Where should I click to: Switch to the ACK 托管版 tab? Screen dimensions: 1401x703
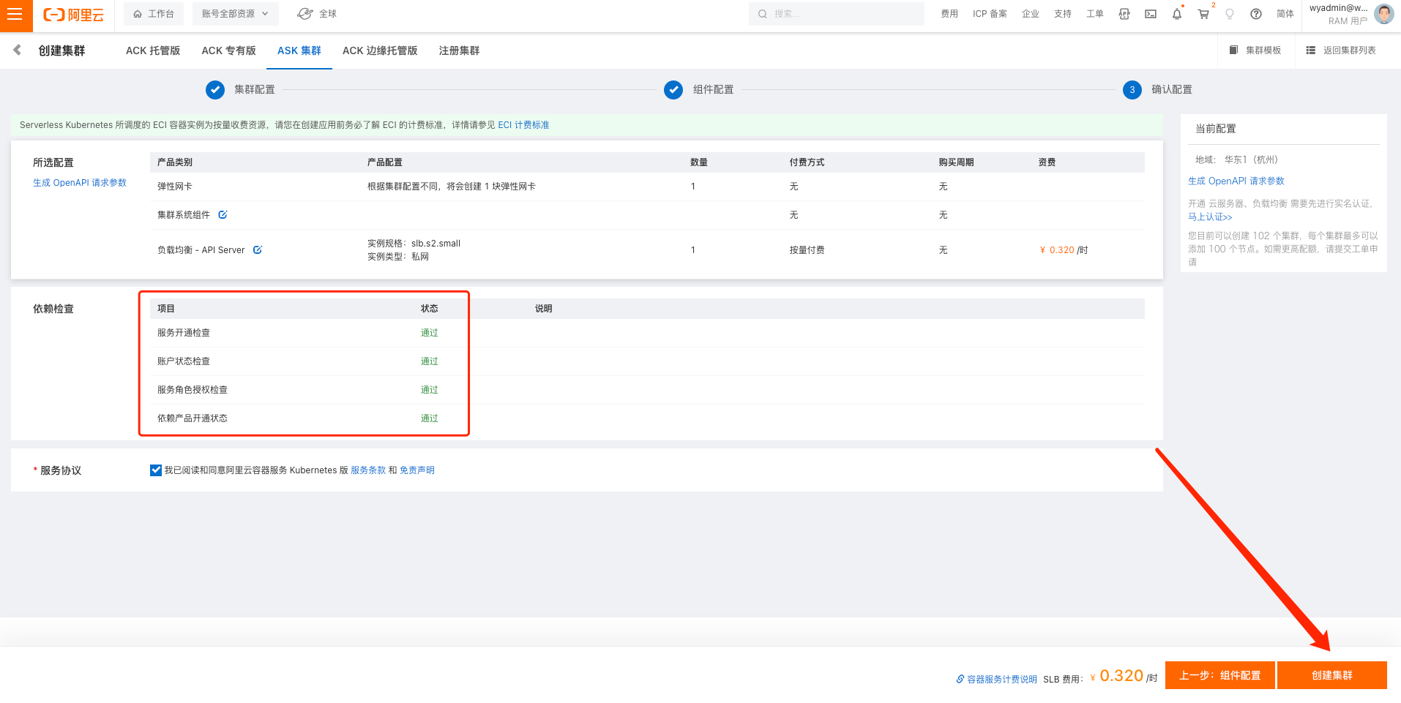(153, 50)
